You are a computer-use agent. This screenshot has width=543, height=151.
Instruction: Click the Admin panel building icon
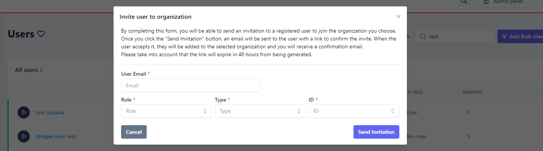tap(486, 2)
